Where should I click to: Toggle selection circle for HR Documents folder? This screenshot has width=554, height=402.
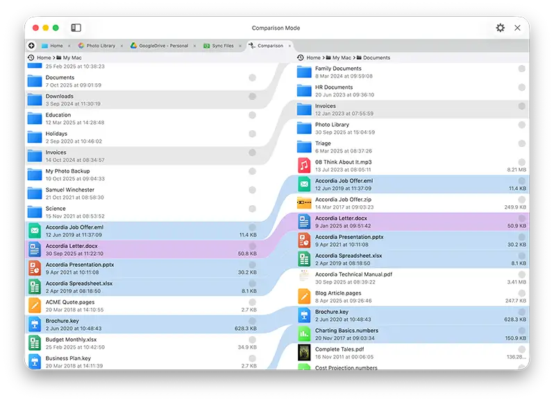coord(521,87)
